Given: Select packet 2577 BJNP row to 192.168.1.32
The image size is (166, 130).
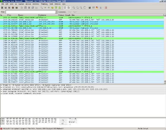Looking at the screenshot, I should (x=82, y=28).
